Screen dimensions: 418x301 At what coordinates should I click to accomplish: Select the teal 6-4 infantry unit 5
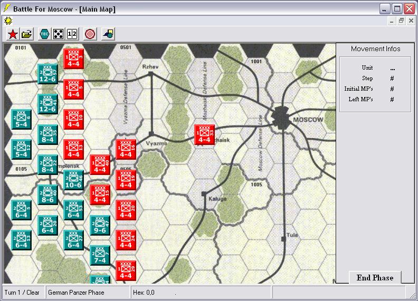[x=22, y=210]
